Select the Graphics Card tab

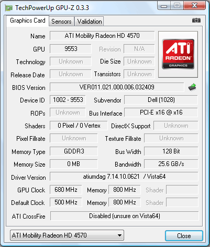pyautogui.click(x=28, y=20)
